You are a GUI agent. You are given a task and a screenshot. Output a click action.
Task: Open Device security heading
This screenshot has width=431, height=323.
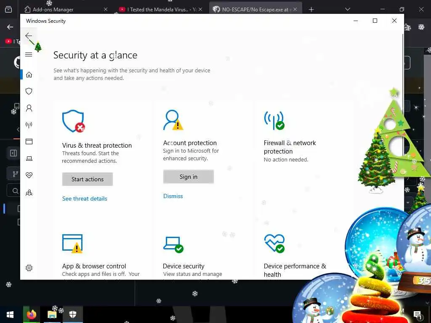coord(184,266)
